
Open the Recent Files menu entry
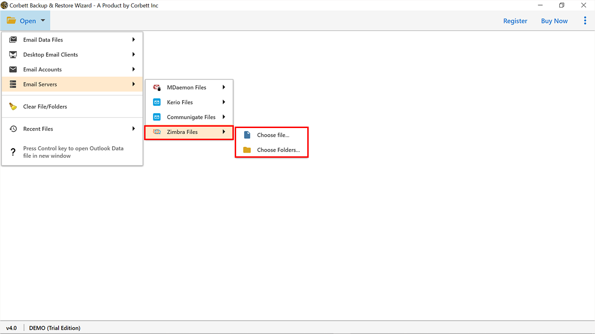click(x=72, y=129)
